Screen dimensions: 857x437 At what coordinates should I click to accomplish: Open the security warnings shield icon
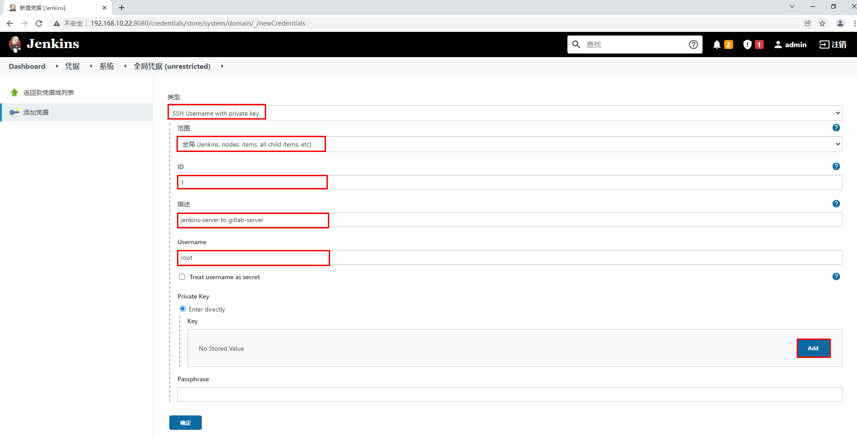click(748, 45)
